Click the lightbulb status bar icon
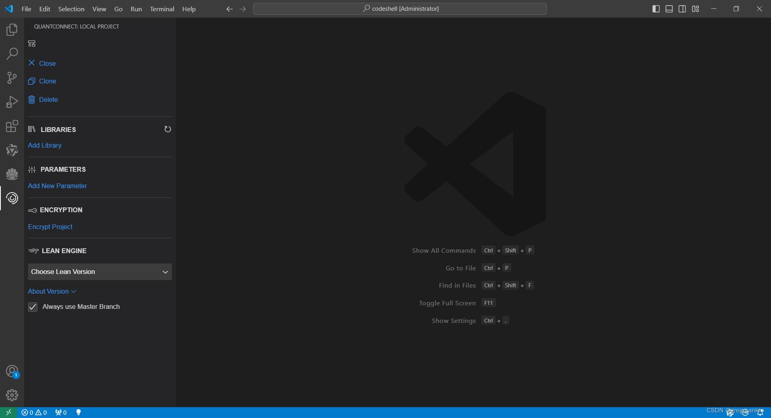The height and width of the screenshot is (418, 771). 79,412
